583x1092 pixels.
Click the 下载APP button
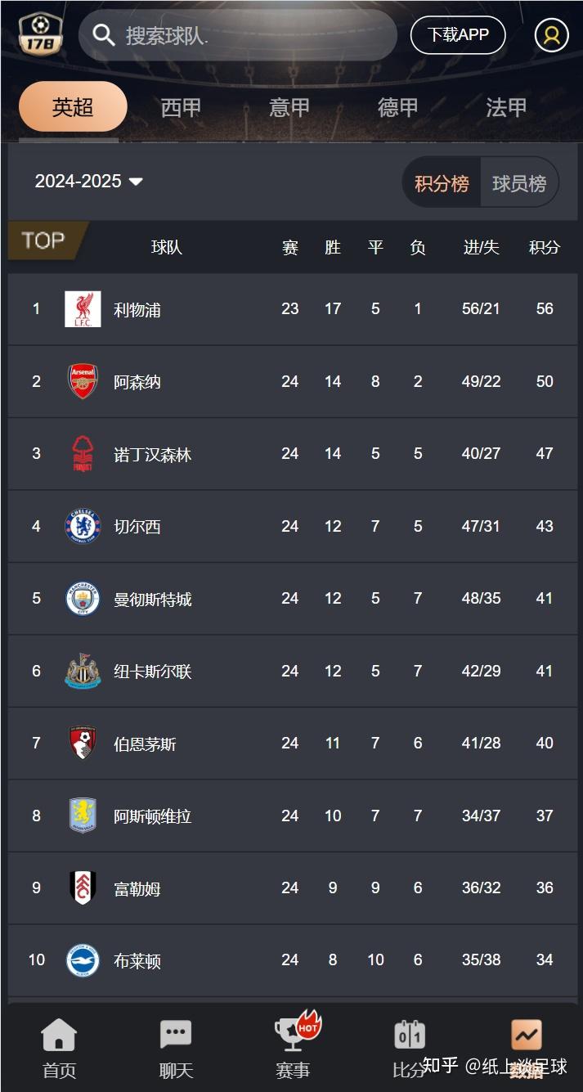458,35
